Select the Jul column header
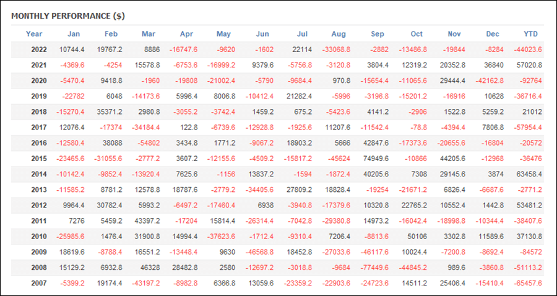557x296 pixels. [302, 34]
